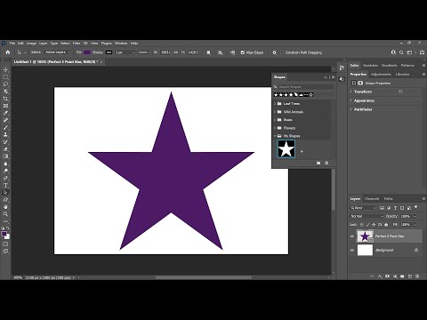Open the layer blend mode Normal dropdown

click(x=367, y=216)
